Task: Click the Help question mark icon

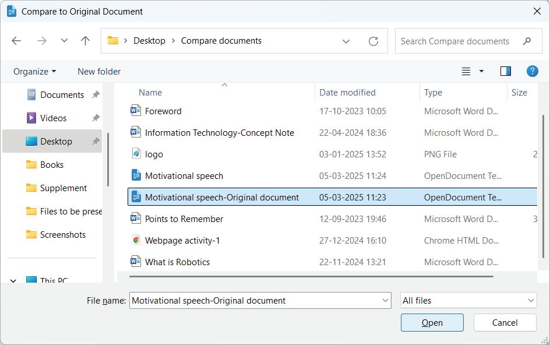Action: 532,71
